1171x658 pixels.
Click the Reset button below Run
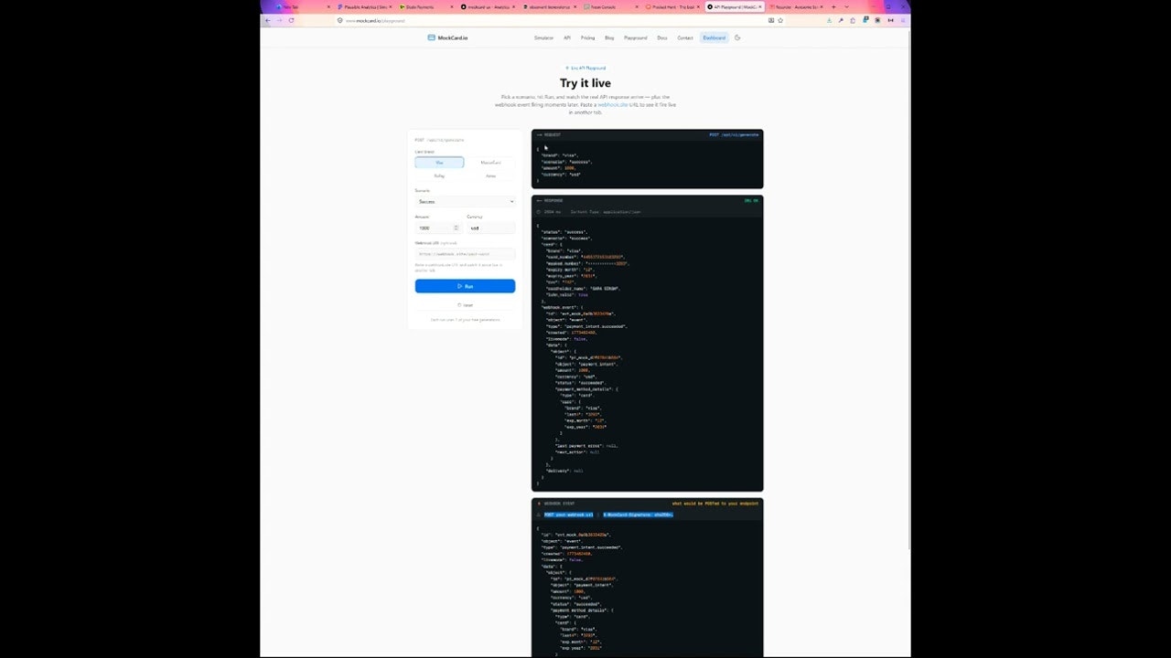(x=466, y=305)
